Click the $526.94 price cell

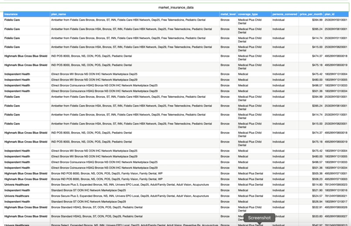[317, 202]
